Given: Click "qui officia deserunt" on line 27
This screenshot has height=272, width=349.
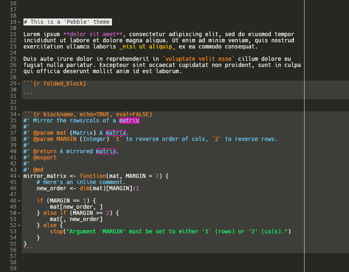Looking at the screenshot, I should pyautogui.click(x=56, y=71).
